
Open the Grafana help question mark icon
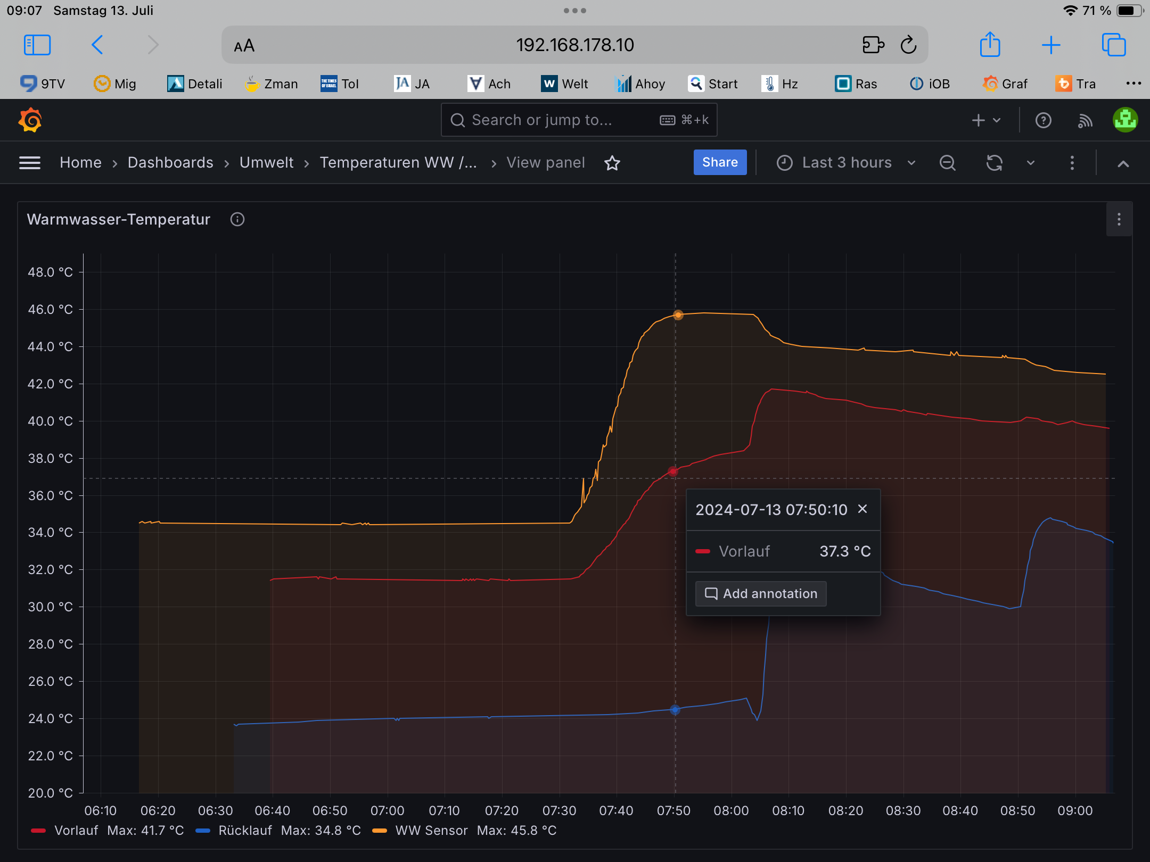(x=1043, y=121)
